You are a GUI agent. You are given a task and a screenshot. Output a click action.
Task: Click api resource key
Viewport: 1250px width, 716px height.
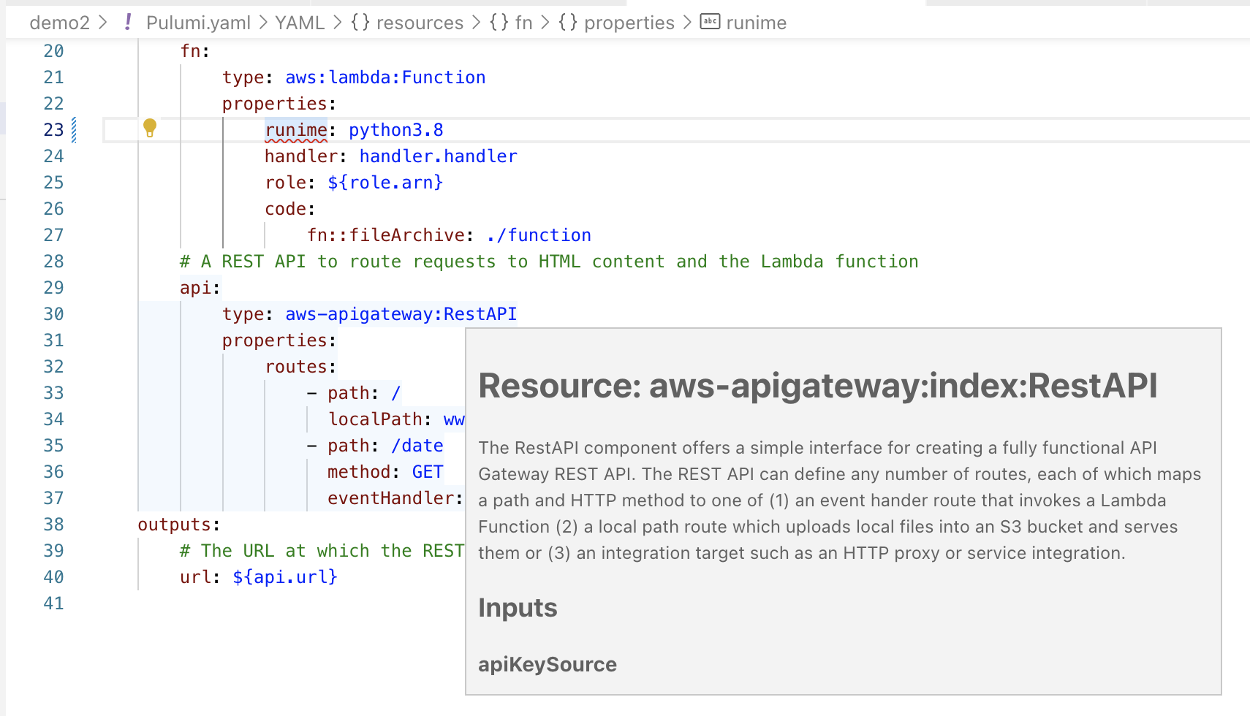point(196,288)
